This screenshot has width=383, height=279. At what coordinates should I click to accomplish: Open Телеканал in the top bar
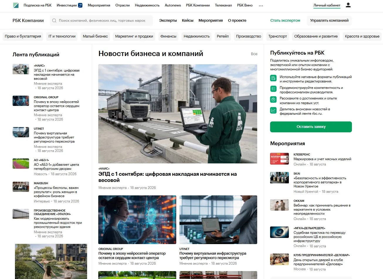(x=223, y=5)
